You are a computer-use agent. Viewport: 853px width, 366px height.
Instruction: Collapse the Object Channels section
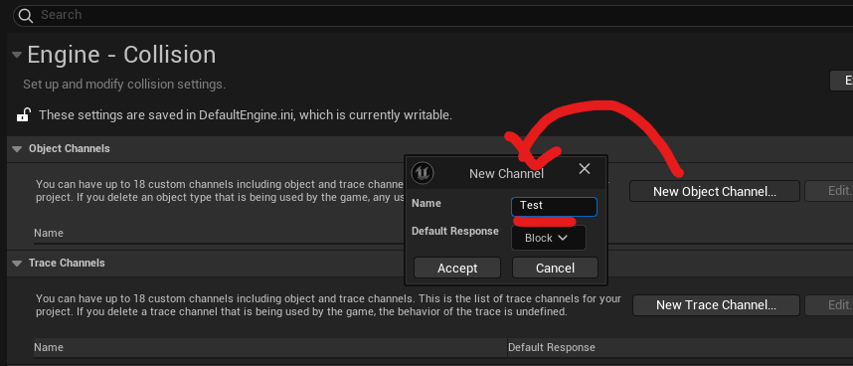18,149
